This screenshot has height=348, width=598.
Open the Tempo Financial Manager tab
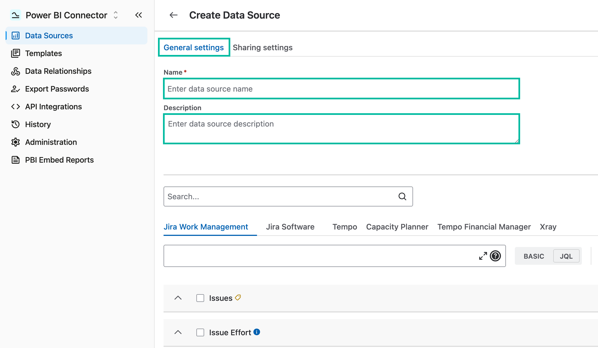point(484,227)
